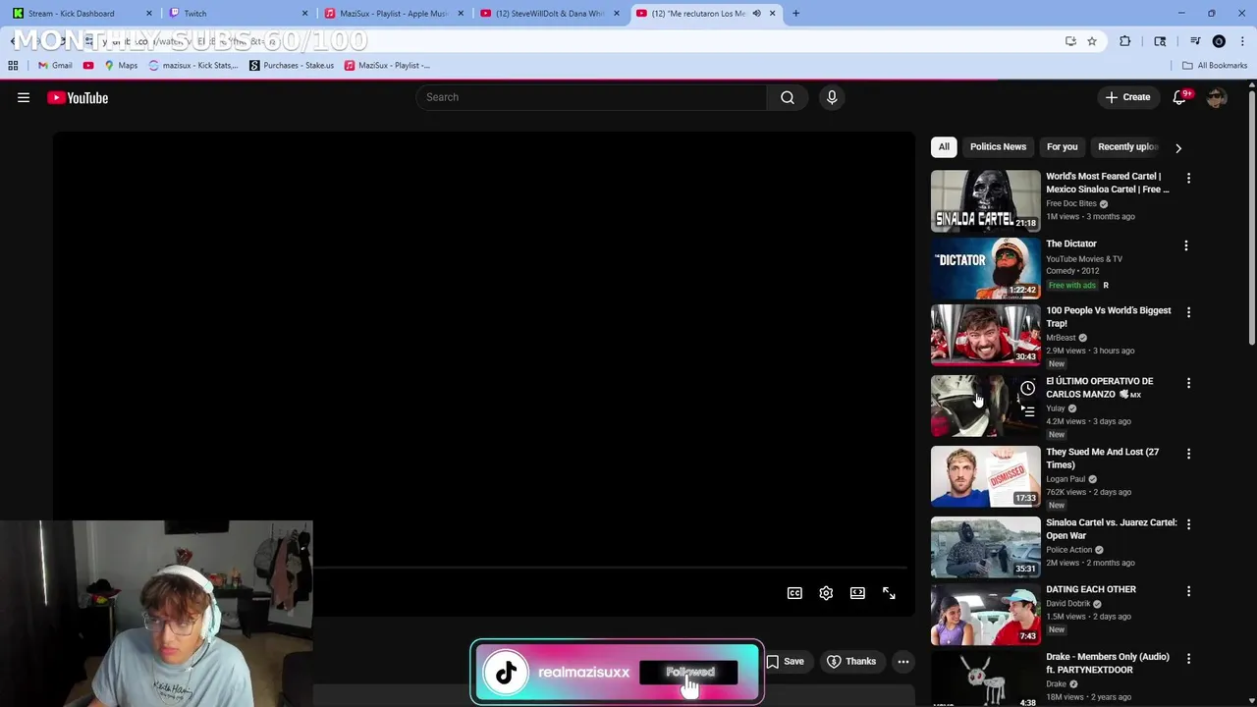The height and width of the screenshot is (707, 1257).
Task: Start voice search with the microphone
Action: click(x=832, y=97)
